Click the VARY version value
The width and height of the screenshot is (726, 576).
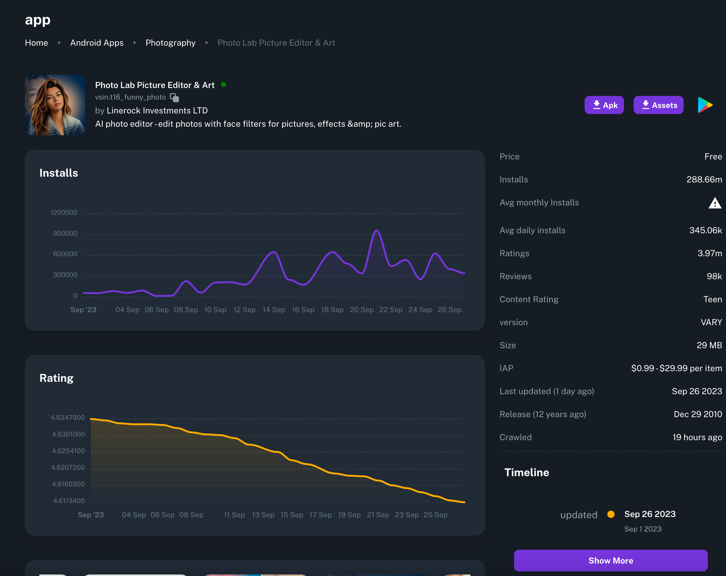tap(711, 322)
